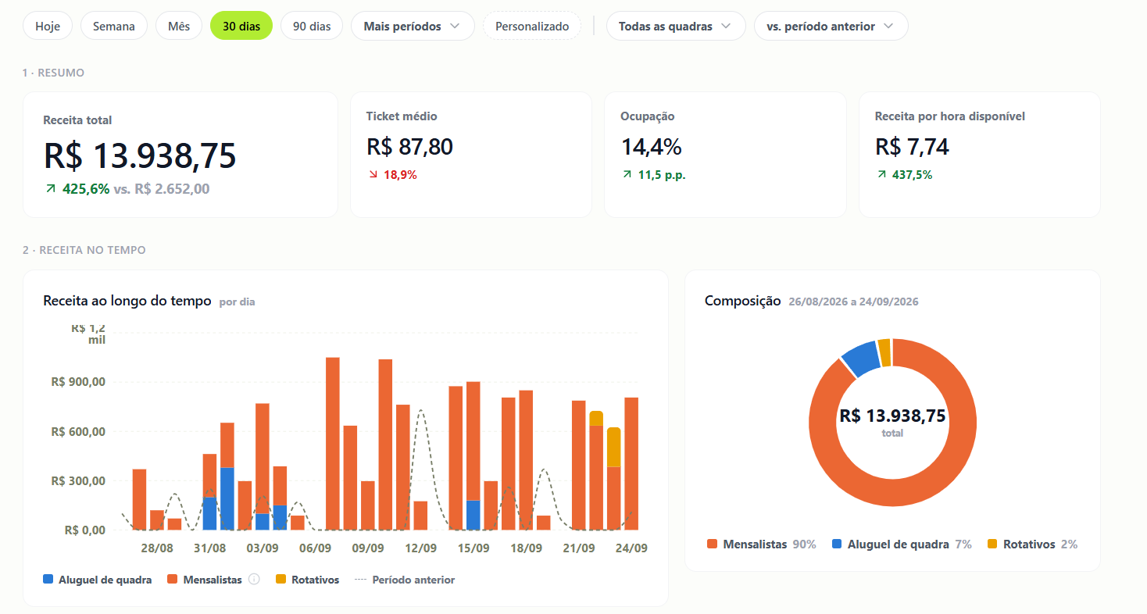This screenshot has width=1147, height=614.
Task: Click the info icon beside Mensalistas legend
Action: [254, 580]
